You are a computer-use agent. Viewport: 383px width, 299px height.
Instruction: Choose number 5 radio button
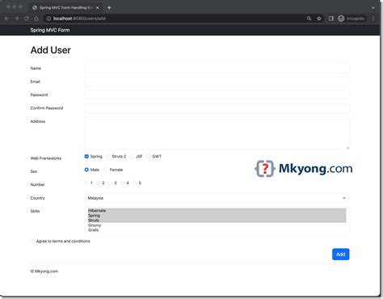pyautogui.click(x=135, y=183)
